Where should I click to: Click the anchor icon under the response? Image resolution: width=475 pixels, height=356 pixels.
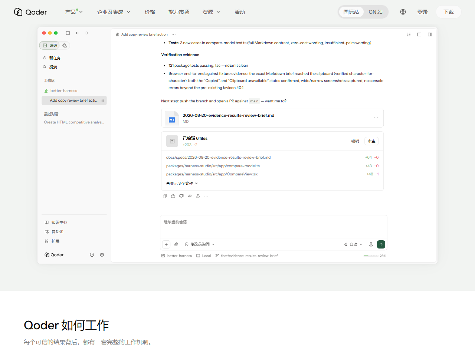pos(198,196)
